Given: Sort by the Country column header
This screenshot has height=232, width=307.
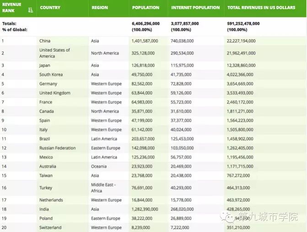Looking at the screenshot, I should (x=50, y=8).
